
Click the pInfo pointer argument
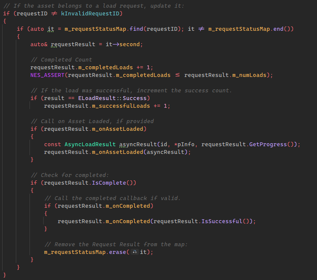pyautogui.click(x=187, y=144)
